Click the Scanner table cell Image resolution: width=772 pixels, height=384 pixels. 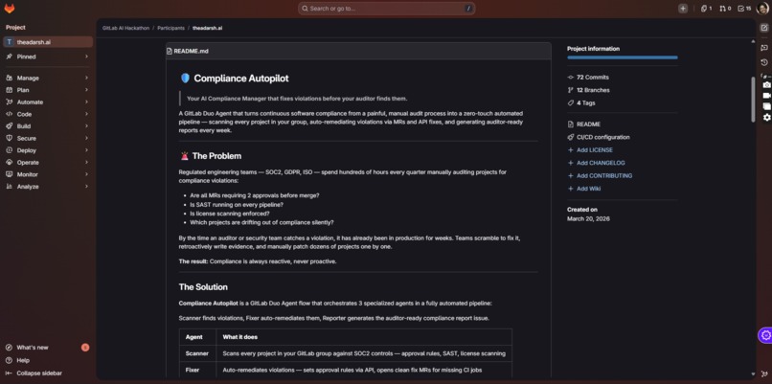point(197,353)
